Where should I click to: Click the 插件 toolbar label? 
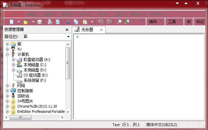(153, 22)
